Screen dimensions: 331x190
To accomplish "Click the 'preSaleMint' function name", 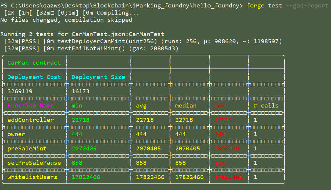I will click(x=27, y=148).
